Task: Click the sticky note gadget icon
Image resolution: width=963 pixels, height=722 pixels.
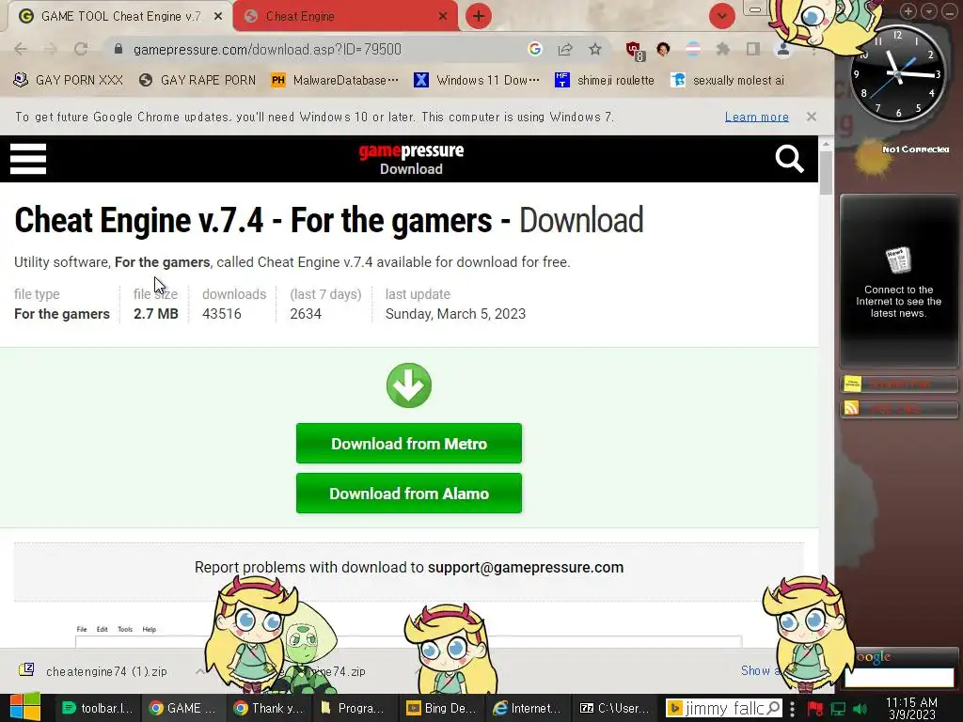Action: click(x=852, y=384)
